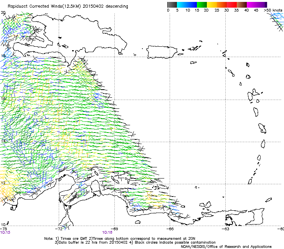Click the brown 35-40 knots color band
The height and width of the screenshot is (249, 284).
point(242,5)
